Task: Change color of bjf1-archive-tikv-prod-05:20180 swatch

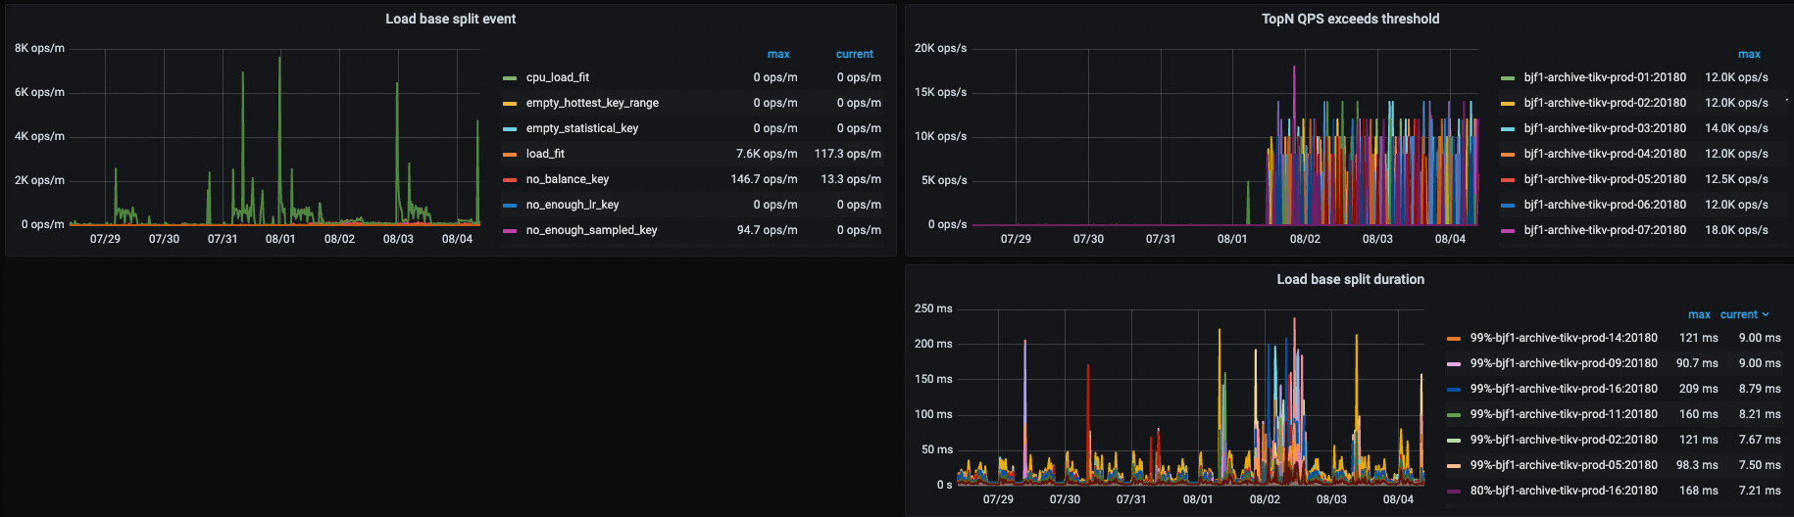Action: click(1508, 179)
